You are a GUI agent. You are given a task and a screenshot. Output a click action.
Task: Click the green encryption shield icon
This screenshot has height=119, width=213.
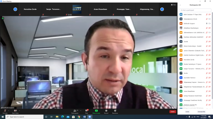[3, 18]
